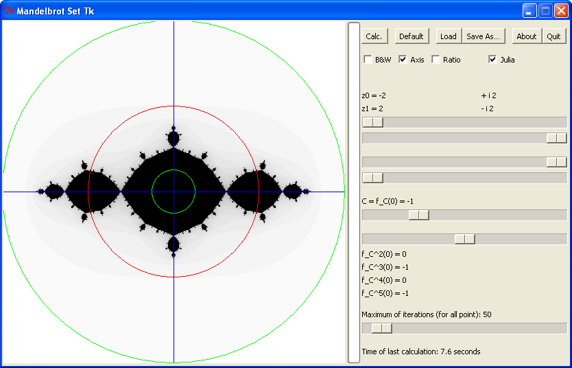572x368 pixels.
Task: Disable the Julia checkbox
Action: 492,60
